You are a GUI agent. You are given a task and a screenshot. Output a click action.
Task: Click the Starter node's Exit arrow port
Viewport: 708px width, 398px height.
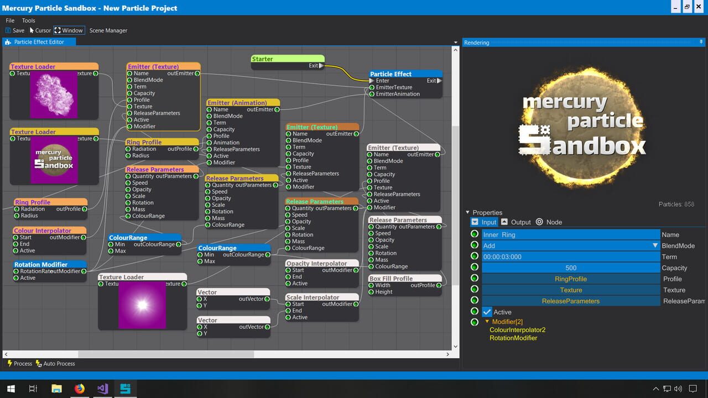[x=321, y=66]
